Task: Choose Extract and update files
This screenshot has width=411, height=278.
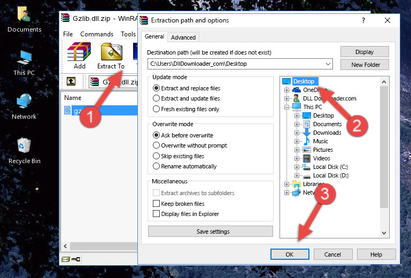Action: 186,98
